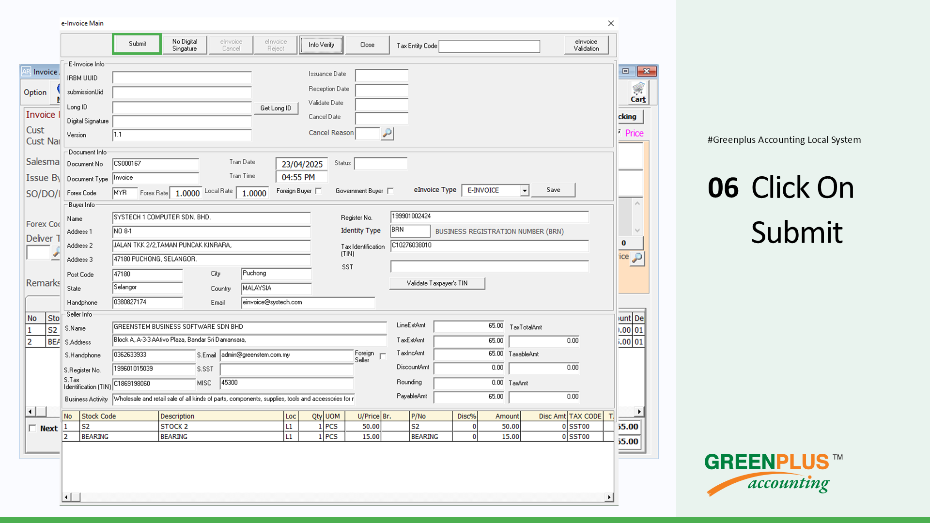The image size is (930, 523).
Task: Click the Issuance Date field
Action: click(x=381, y=75)
